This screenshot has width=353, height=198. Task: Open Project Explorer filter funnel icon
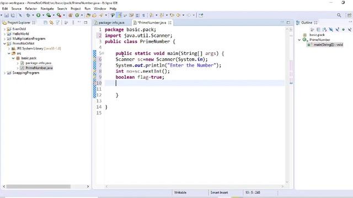57,23
